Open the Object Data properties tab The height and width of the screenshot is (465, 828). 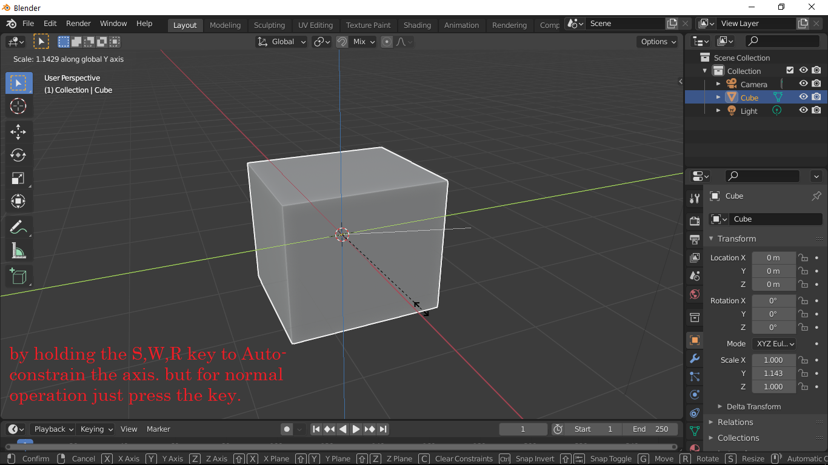point(695,430)
